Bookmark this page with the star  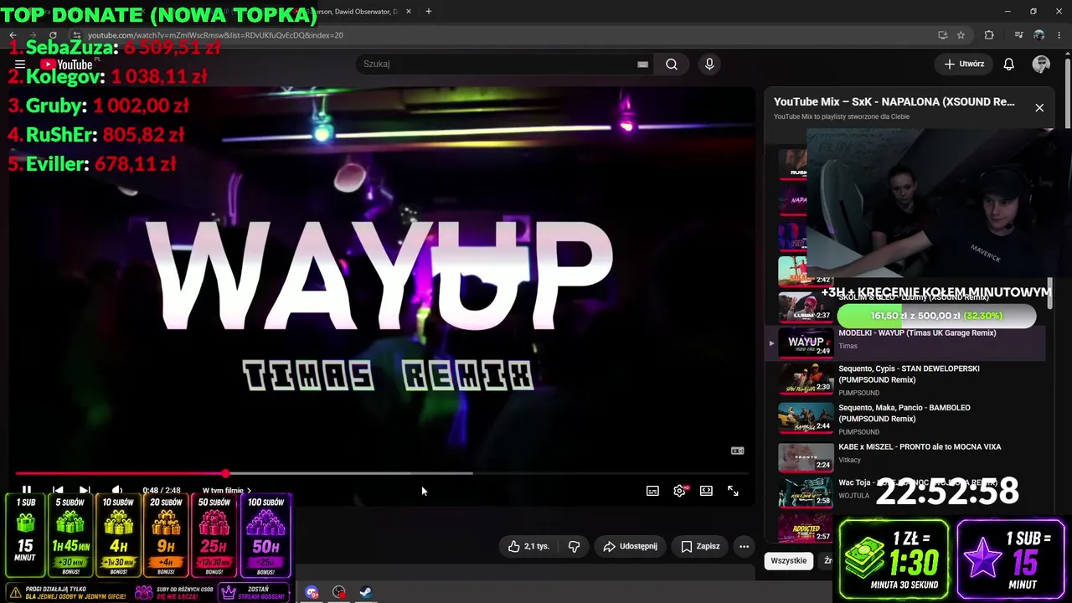961,35
